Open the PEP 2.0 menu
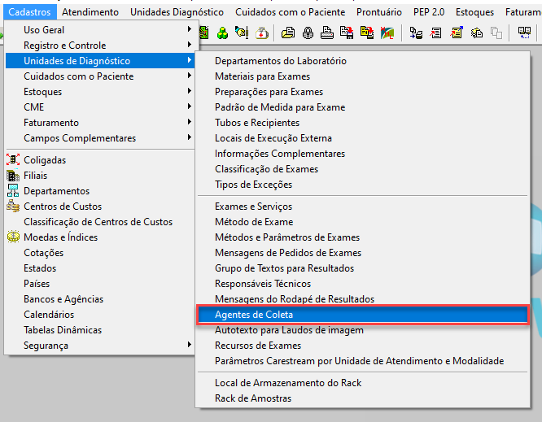The height and width of the screenshot is (422, 542). tap(429, 12)
